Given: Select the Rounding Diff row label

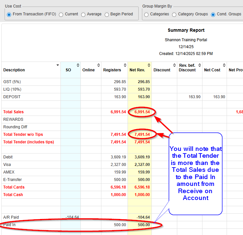Looking at the screenshot, I should click(x=15, y=127).
